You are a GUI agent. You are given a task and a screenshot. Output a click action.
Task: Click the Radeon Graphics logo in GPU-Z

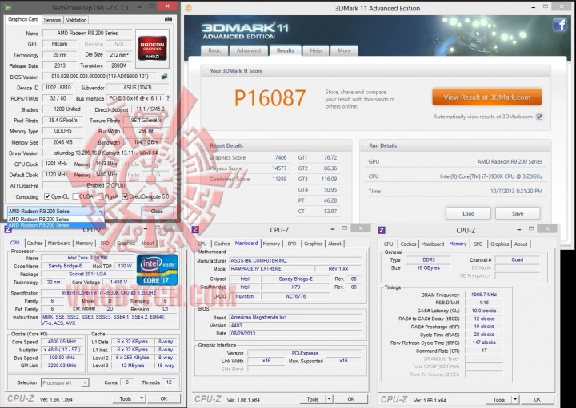pyautogui.click(x=152, y=50)
